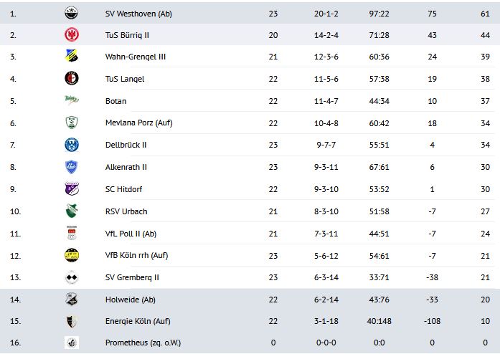Viewport: 500px width, 354px height.
Task: Click the TuS Langel club crest
Action: [x=72, y=78]
